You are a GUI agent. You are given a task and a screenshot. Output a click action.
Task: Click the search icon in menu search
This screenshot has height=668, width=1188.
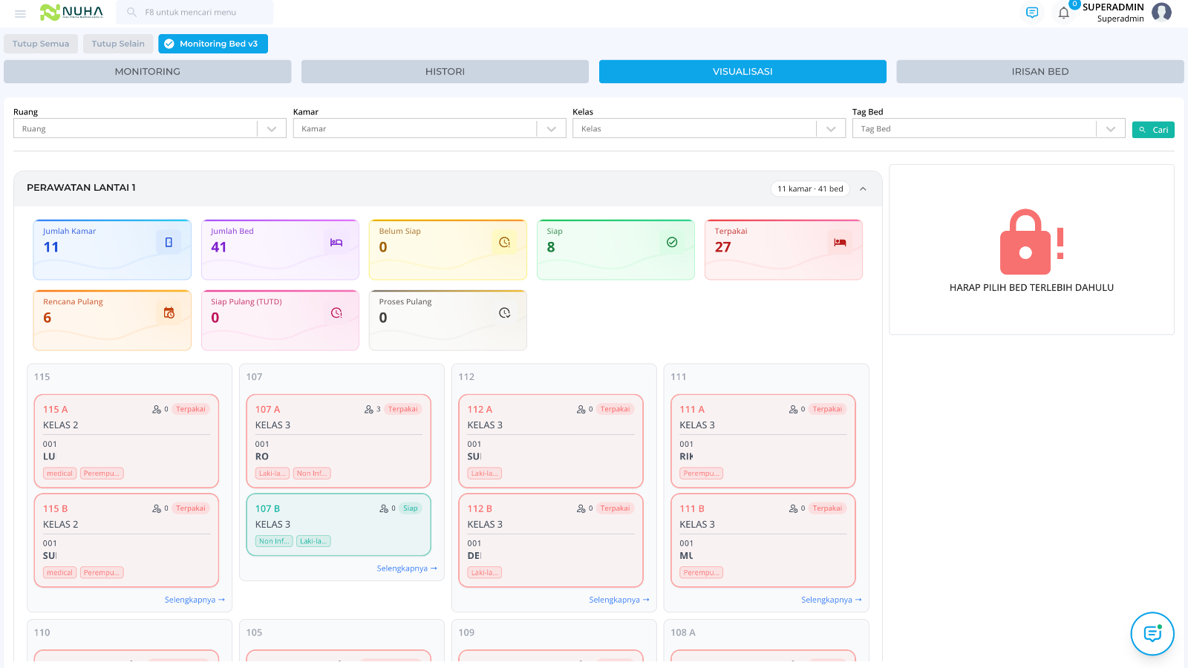[x=131, y=12]
